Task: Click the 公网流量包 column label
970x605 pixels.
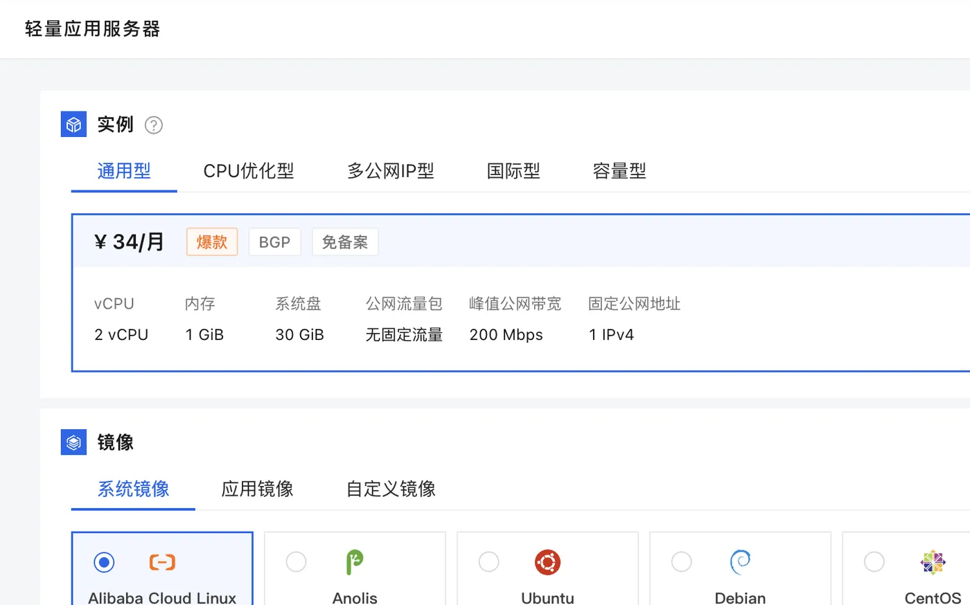Action: click(x=404, y=304)
